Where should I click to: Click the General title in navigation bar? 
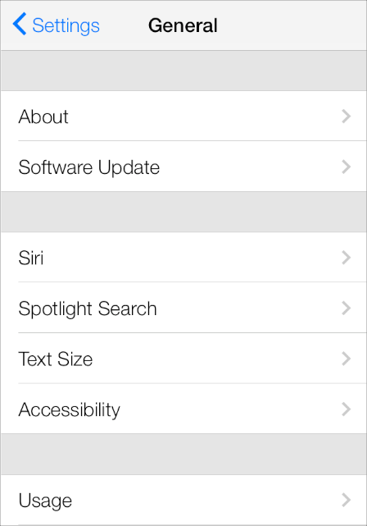pyautogui.click(x=183, y=25)
